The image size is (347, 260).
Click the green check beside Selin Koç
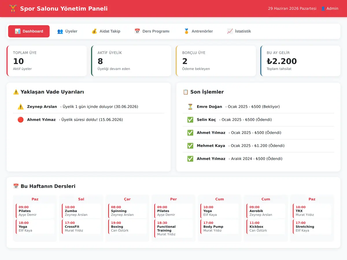pyautogui.click(x=190, y=120)
